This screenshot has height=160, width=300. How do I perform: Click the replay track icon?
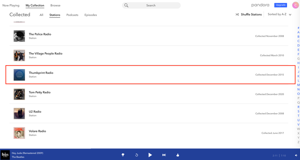point(136,155)
